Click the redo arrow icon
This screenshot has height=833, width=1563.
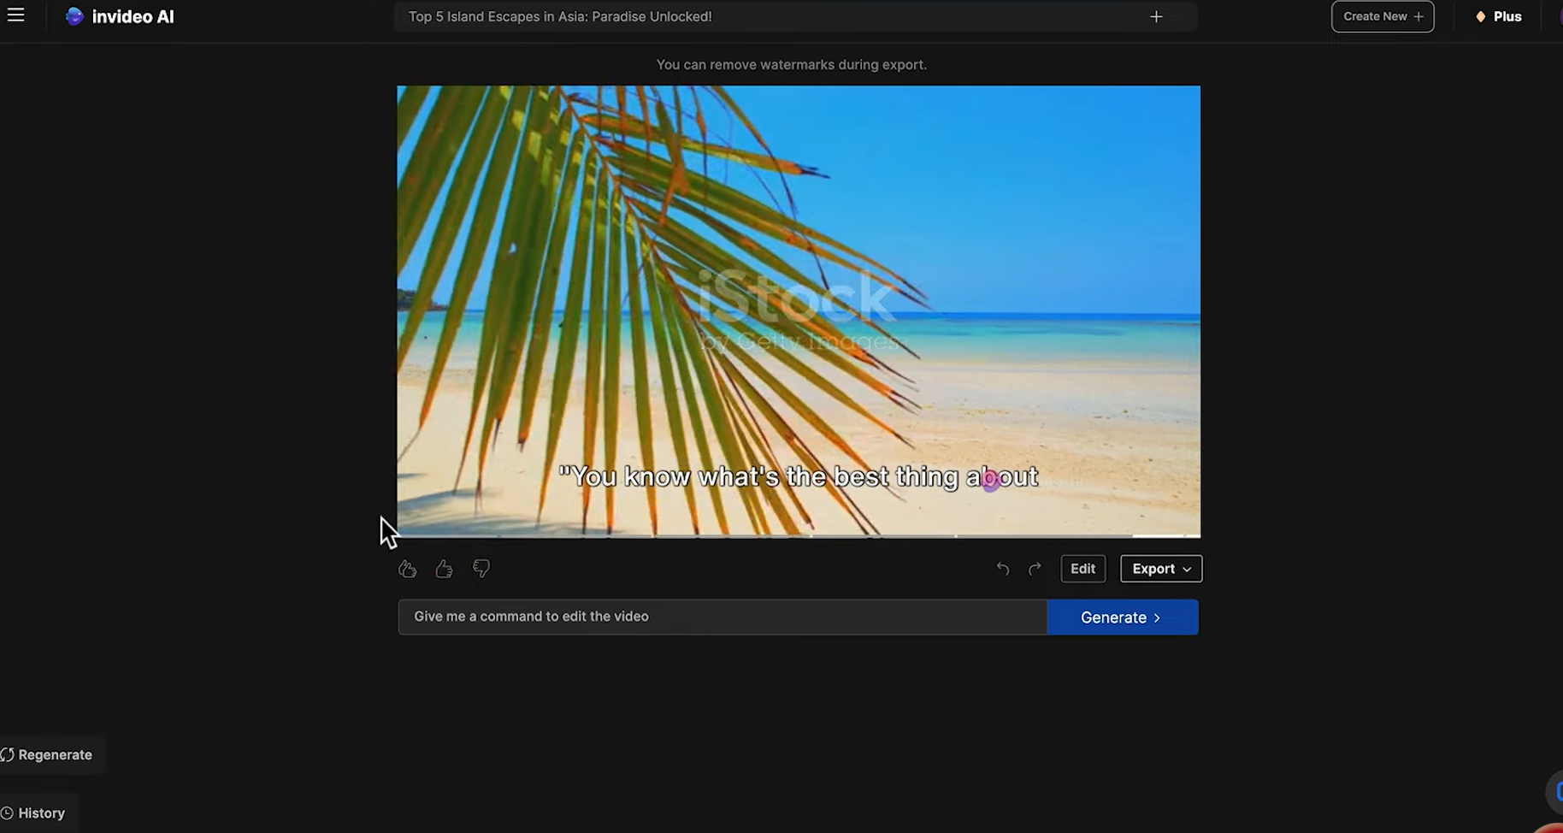point(1035,568)
